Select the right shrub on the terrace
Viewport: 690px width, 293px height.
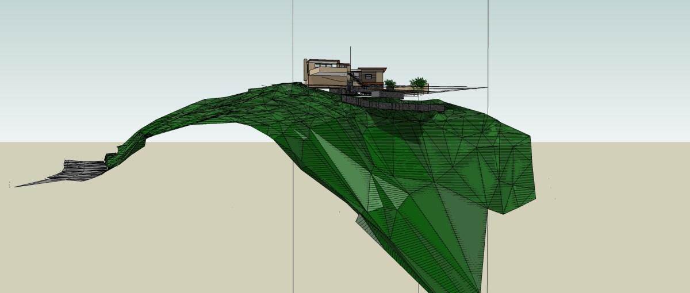(419, 83)
